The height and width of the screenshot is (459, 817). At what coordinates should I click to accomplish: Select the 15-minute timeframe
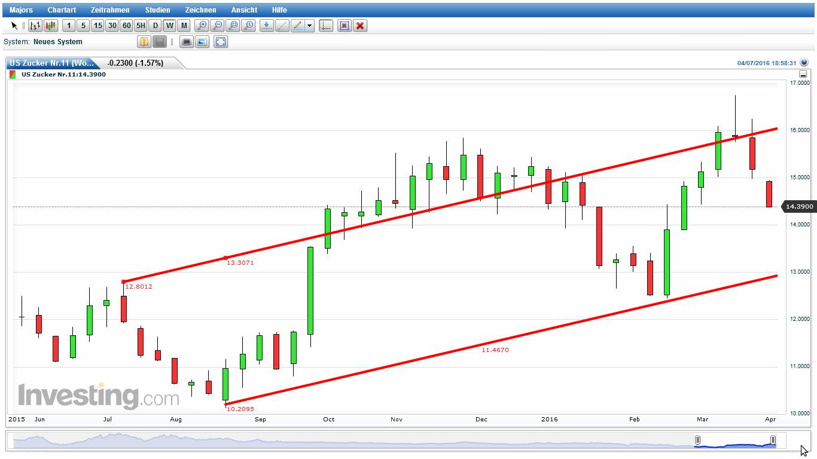pyautogui.click(x=97, y=26)
